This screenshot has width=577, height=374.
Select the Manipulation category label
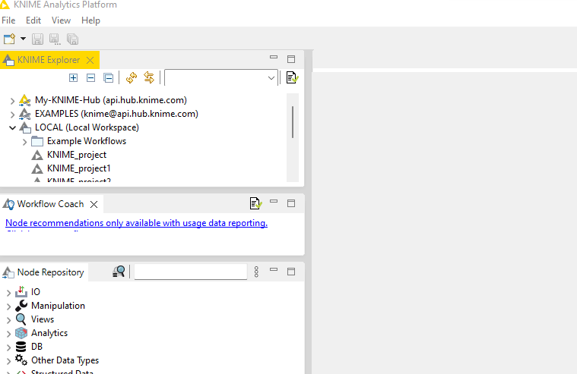[58, 306]
